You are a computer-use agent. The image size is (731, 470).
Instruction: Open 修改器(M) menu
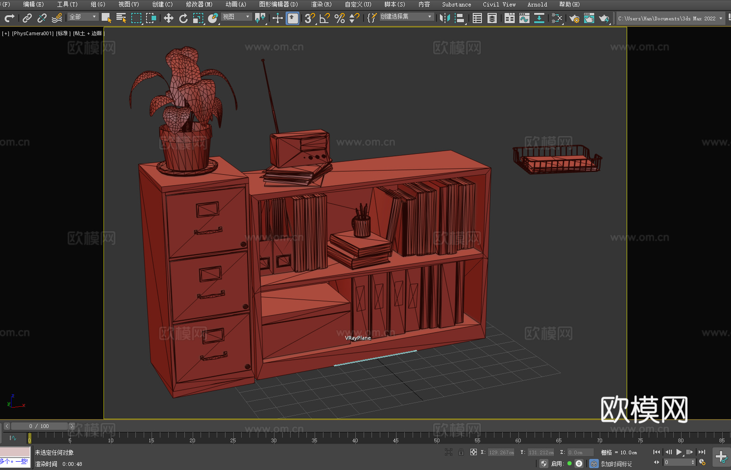coord(199,4)
